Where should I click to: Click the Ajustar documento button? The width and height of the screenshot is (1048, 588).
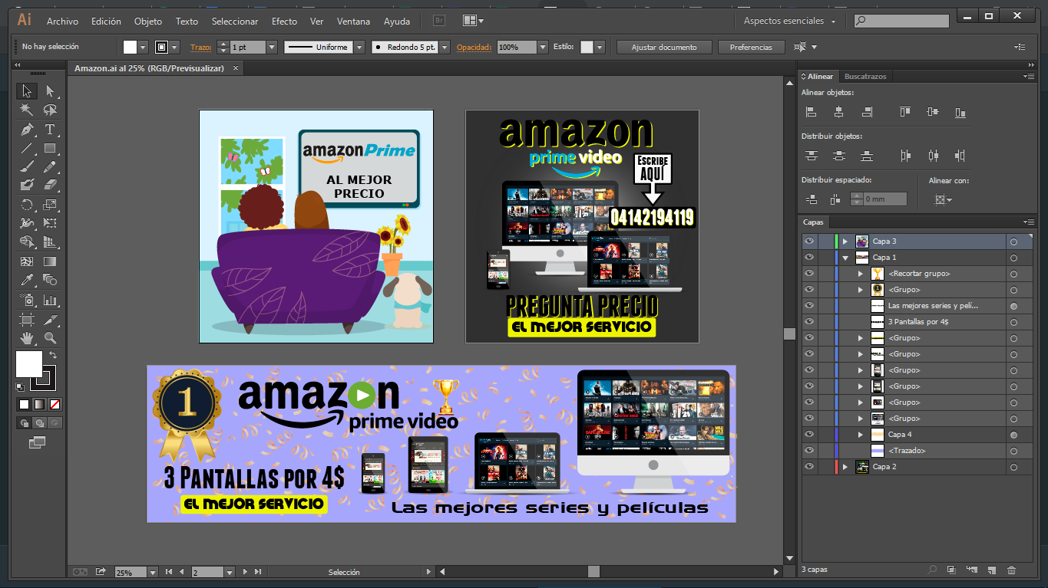664,48
